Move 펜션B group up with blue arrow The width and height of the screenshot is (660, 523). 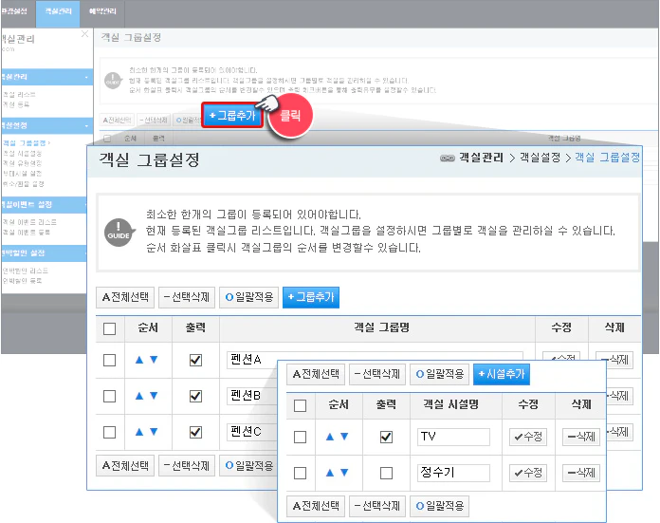click(139, 396)
